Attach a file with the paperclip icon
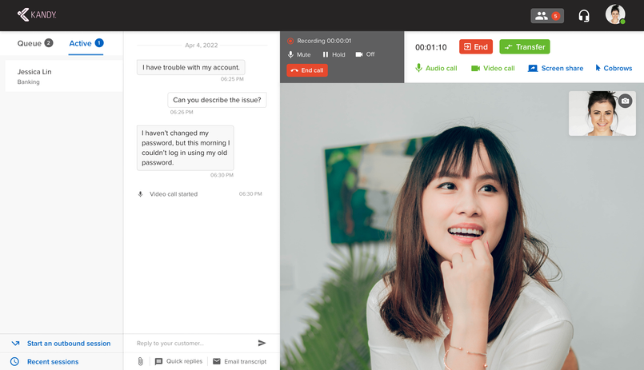Screen dimensions: 644x370 tap(141, 361)
